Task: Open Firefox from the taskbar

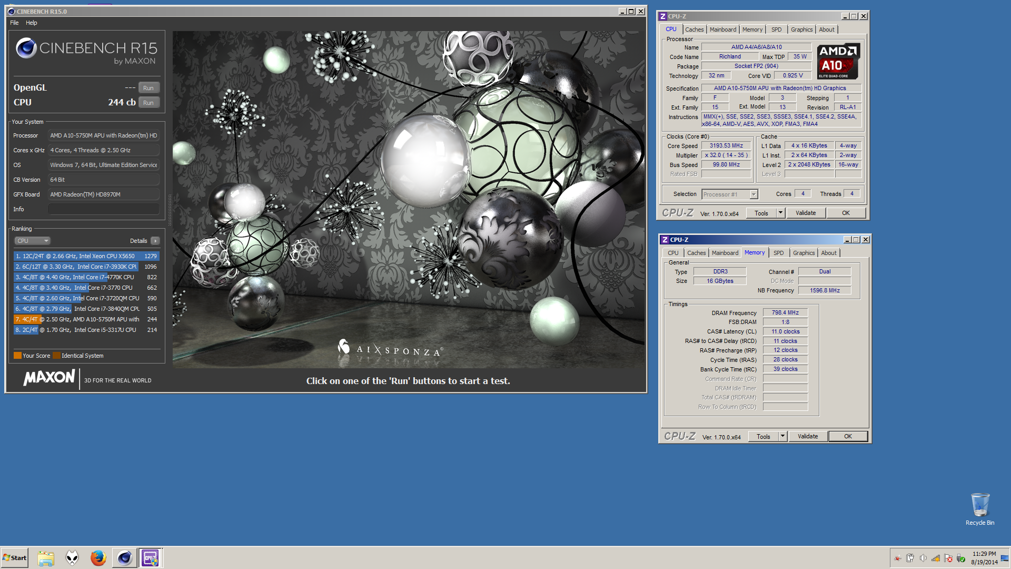Action: 98,558
